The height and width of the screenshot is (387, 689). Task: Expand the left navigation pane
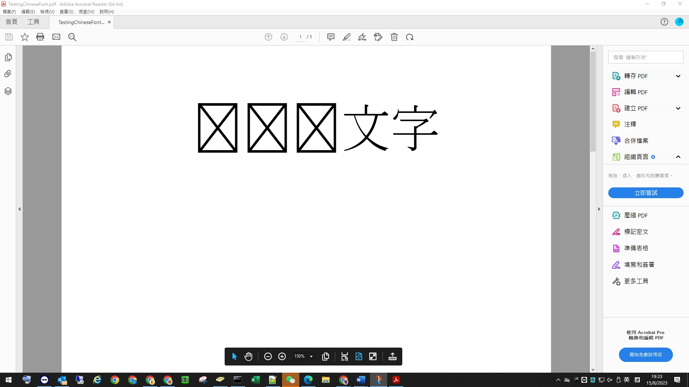[19, 209]
